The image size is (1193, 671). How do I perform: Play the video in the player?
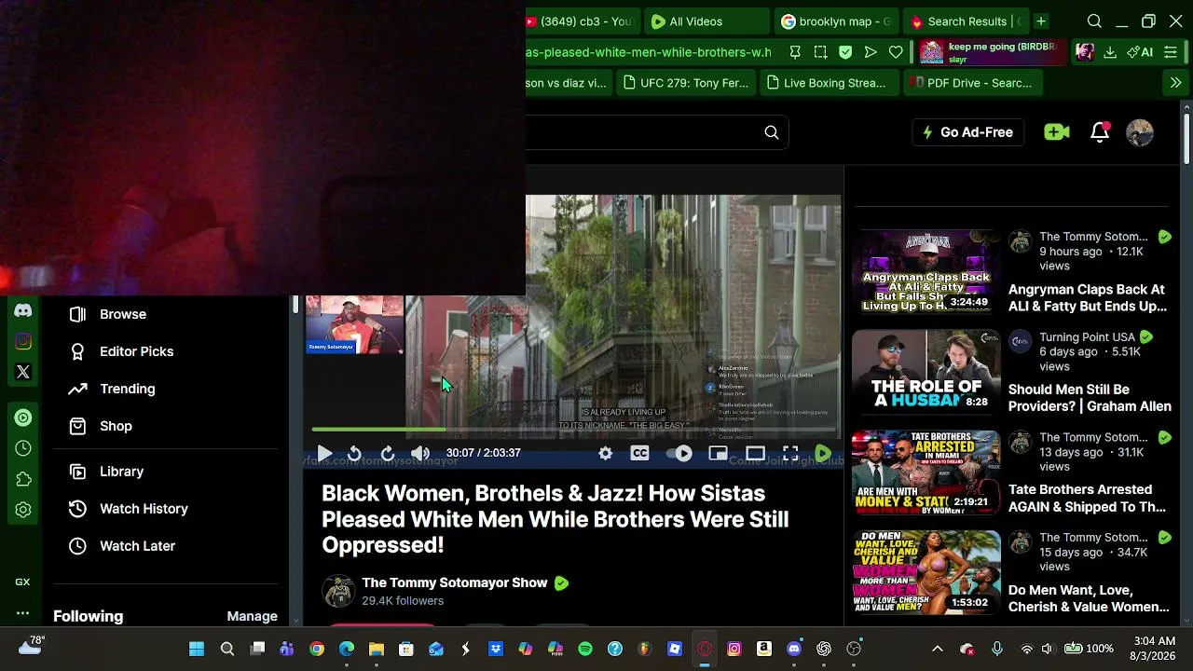pos(324,453)
